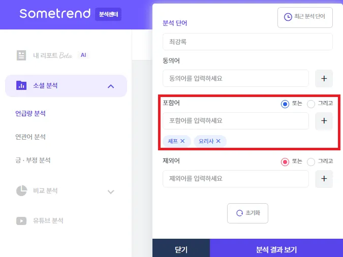343x257 pixels.
Task: Select 그리고 radio for 포함어
Action: pos(311,104)
